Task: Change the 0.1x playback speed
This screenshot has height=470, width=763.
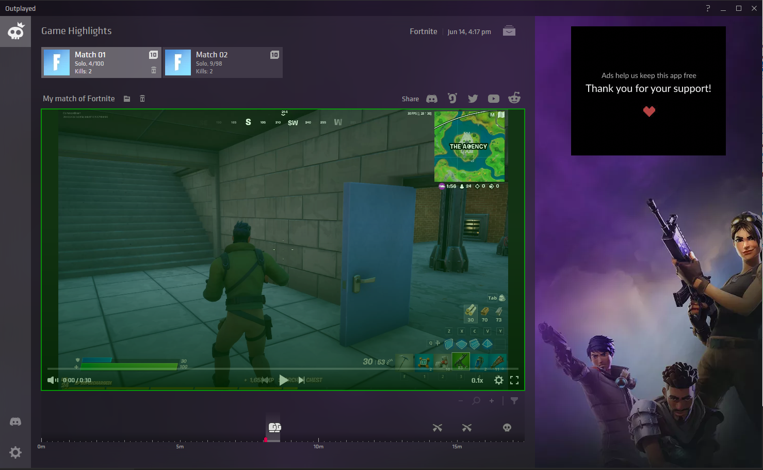Action: click(477, 381)
